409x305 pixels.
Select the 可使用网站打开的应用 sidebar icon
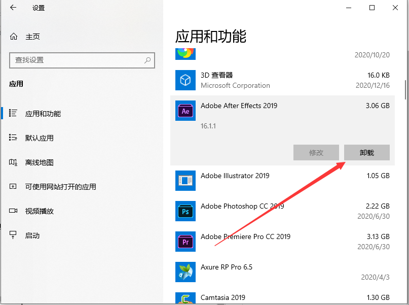coord(13,186)
